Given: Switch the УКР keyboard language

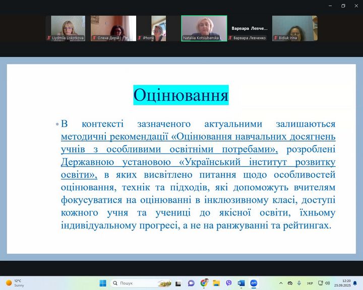Looking at the screenshot, I should [310, 283].
